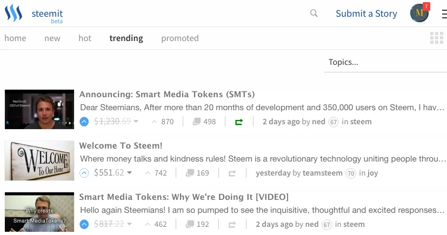Toggle upvote on Why We're Doing It video post
This screenshot has width=447, height=235.
84,224
